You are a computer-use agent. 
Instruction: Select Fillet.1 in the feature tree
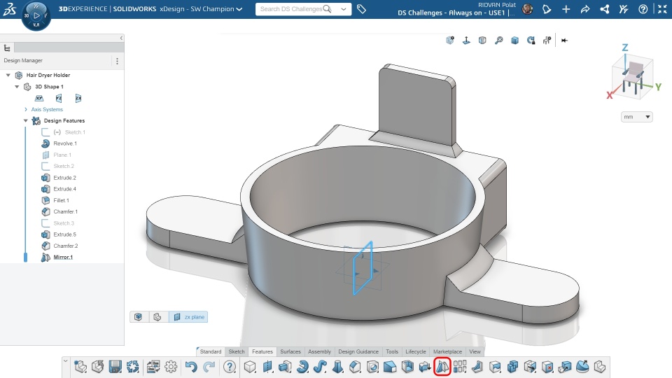pyautogui.click(x=61, y=200)
